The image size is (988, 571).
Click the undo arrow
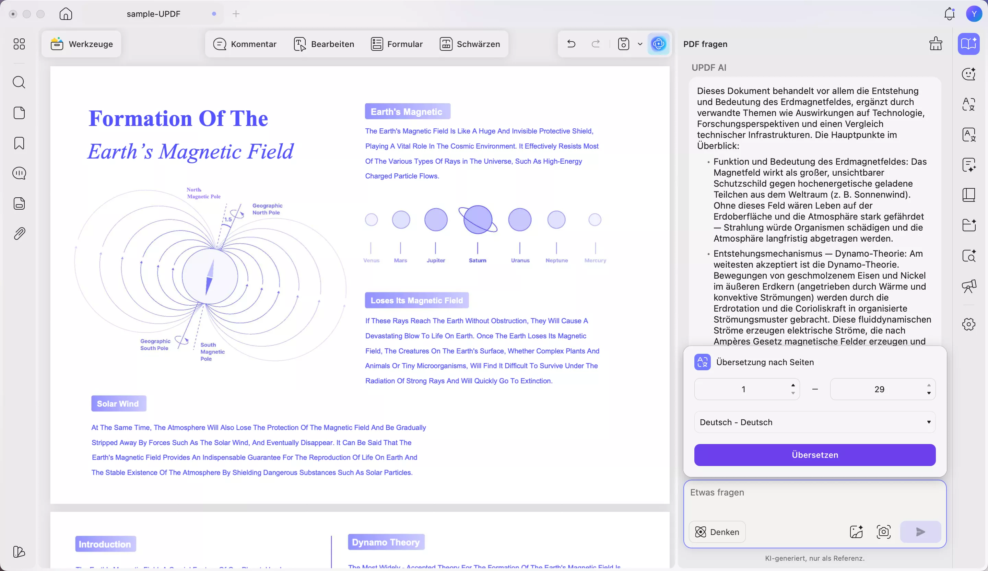pos(571,44)
